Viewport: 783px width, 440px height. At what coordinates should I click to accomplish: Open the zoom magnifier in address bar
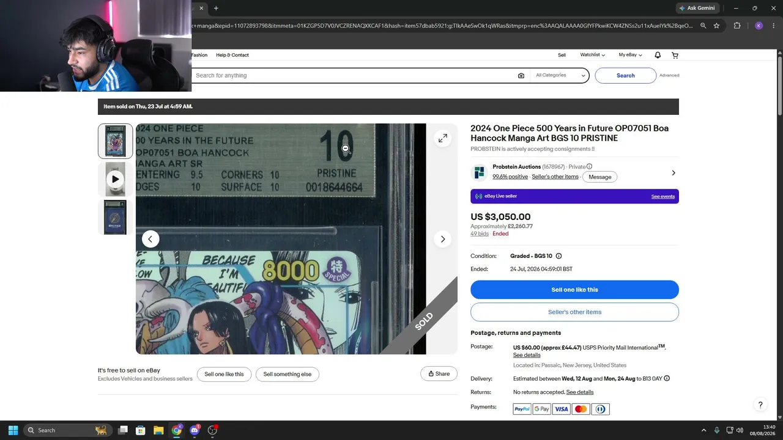pos(703,26)
